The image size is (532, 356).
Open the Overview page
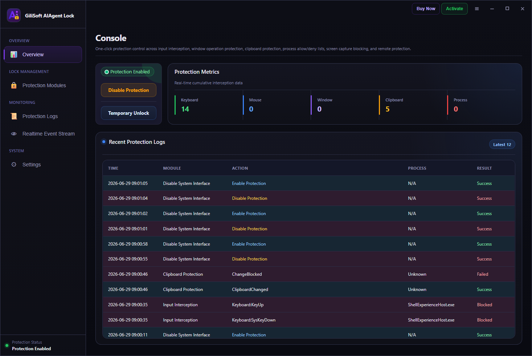[x=43, y=54]
